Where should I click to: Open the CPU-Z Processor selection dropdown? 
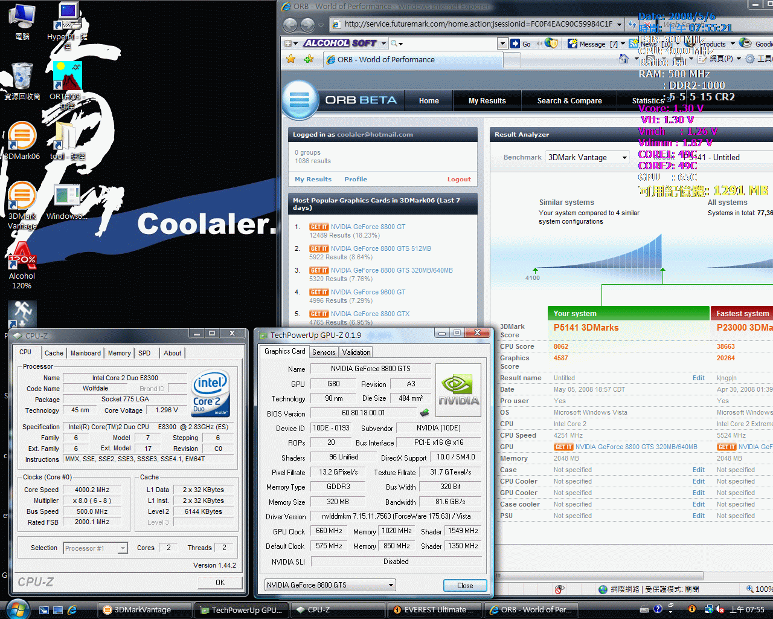(x=95, y=548)
